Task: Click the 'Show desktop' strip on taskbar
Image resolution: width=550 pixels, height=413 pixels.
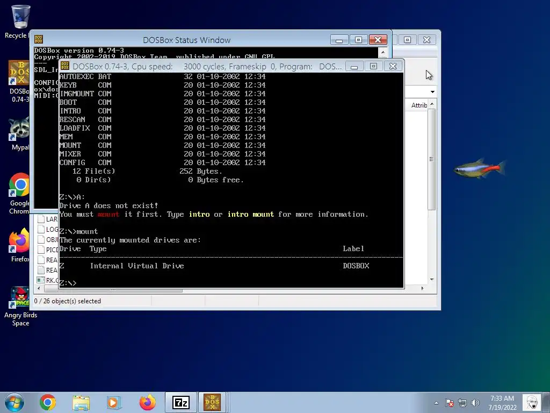Action: [546, 402]
